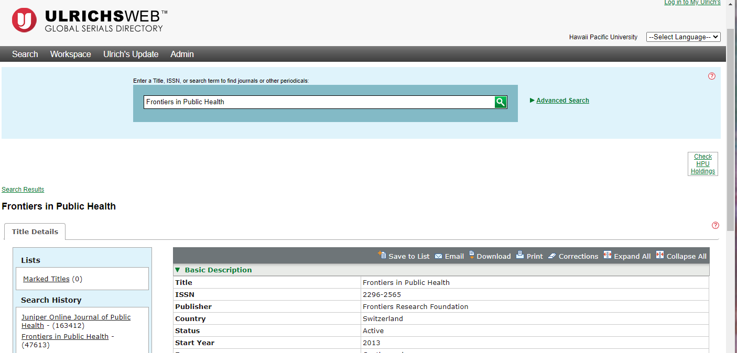Click Log in to My Ulrich's link
This screenshot has width=737, height=353.
coord(692,3)
